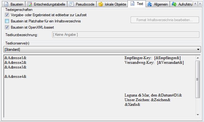This screenshot has width=204, height=122.
Task: Click the Baustein tab page icon
Action: [6, 4]
